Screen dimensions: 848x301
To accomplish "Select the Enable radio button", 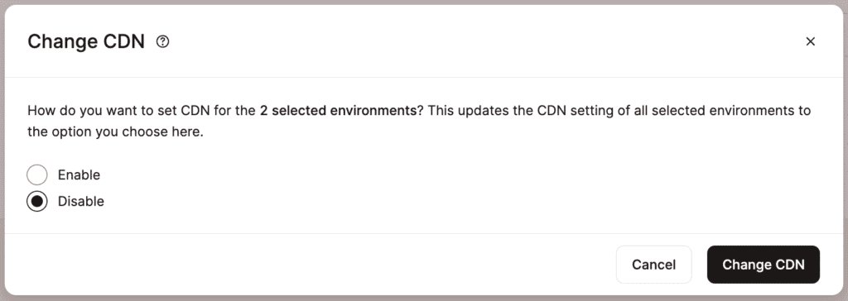I will [x=36, y=175].
